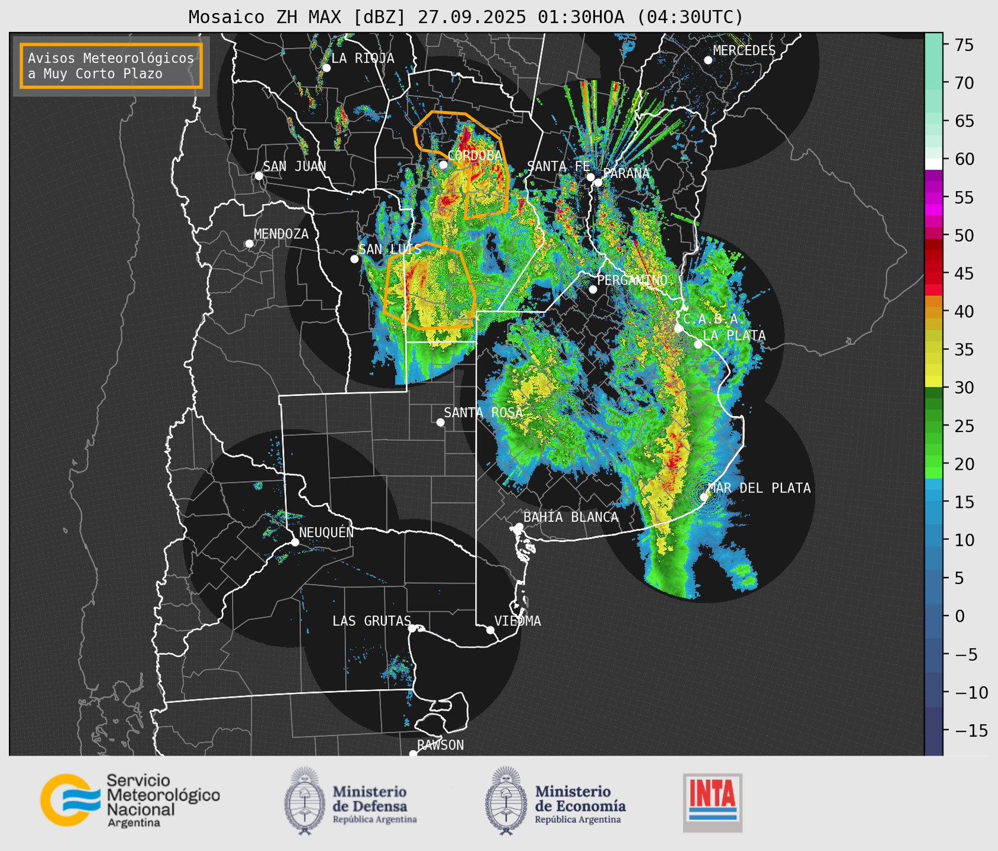This screenshot has width=998, height=851.
Task: Click the 45 dBZ red band on colorbar
Action: 933,274
